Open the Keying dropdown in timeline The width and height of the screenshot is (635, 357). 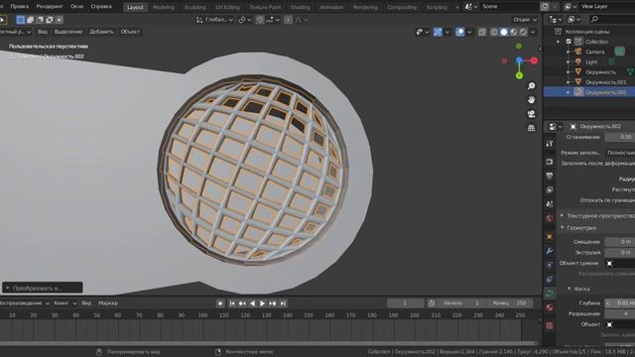(x=64, y=303)
